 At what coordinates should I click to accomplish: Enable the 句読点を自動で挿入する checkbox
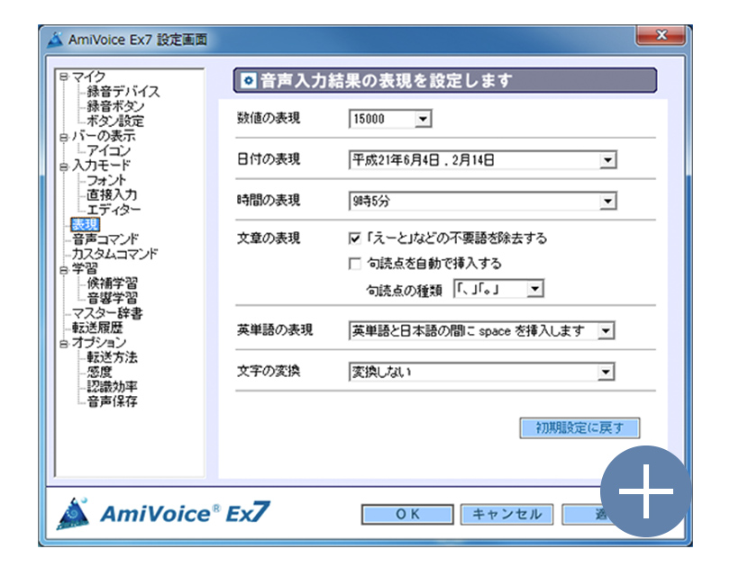355,264
